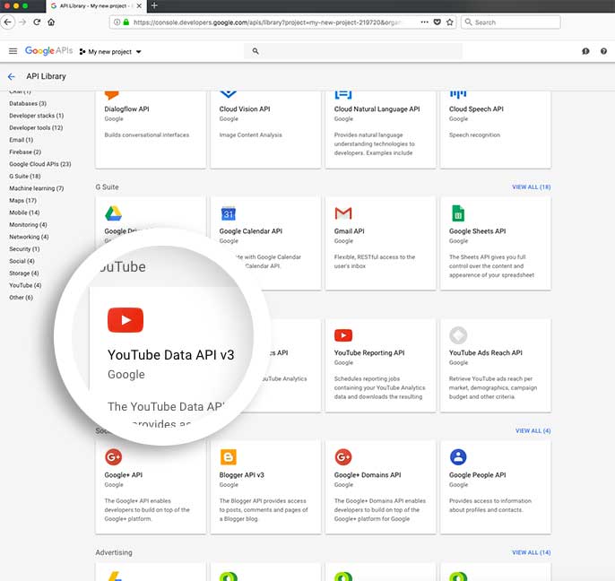Open the Gmail API card title

[349, 231]
